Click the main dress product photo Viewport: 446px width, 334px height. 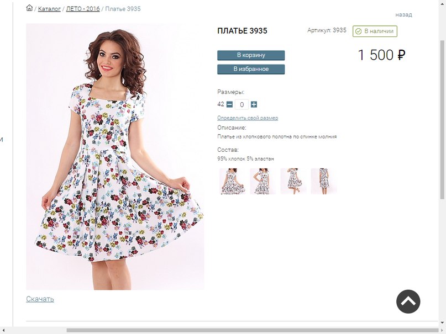tap(115, 157)
